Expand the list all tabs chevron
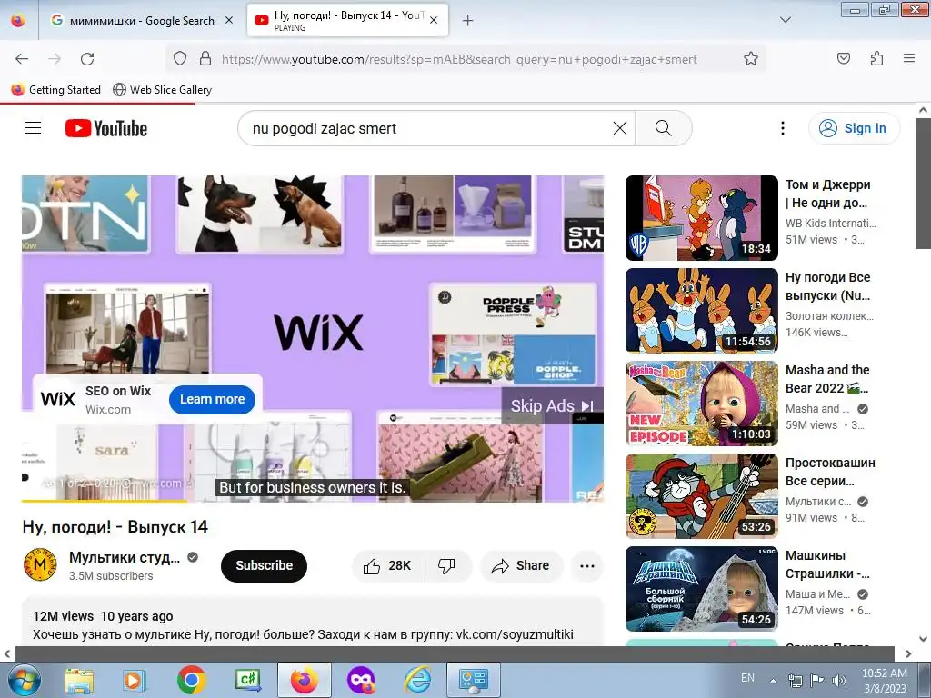The width and height of the screenshot is (931, 698). point(785,20)
